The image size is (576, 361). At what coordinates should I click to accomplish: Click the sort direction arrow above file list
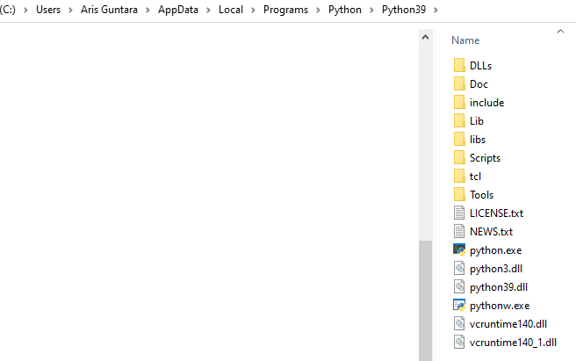560,32
